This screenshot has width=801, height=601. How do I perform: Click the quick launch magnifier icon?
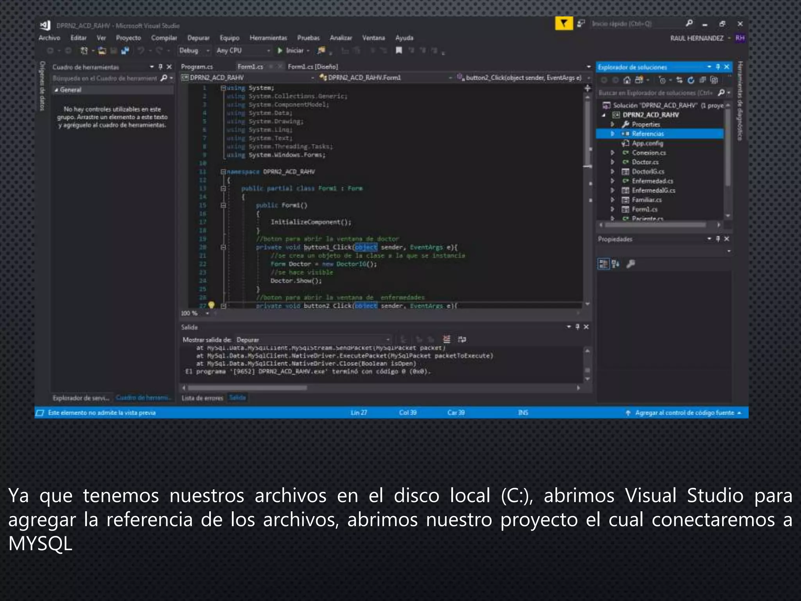pos(689,23)
